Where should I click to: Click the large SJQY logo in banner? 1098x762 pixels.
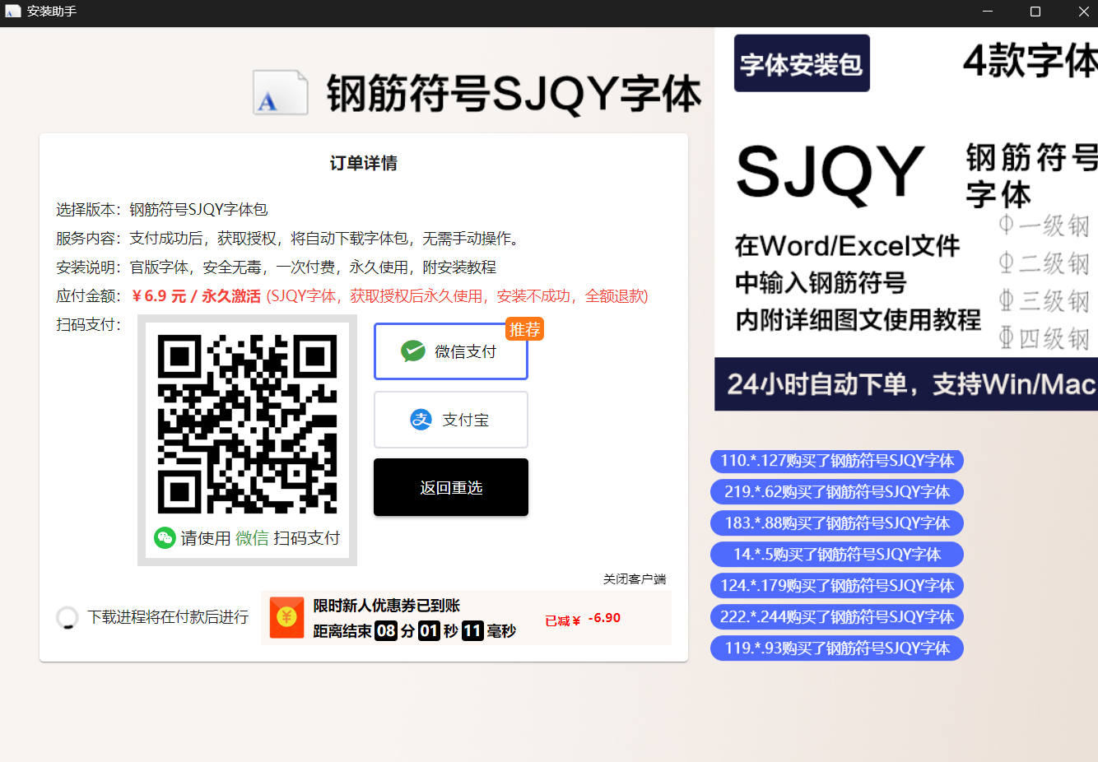click(830, 173)
